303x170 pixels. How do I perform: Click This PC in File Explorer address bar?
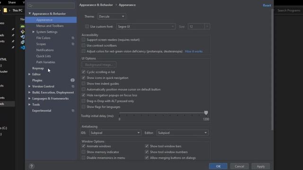(18, 10)
